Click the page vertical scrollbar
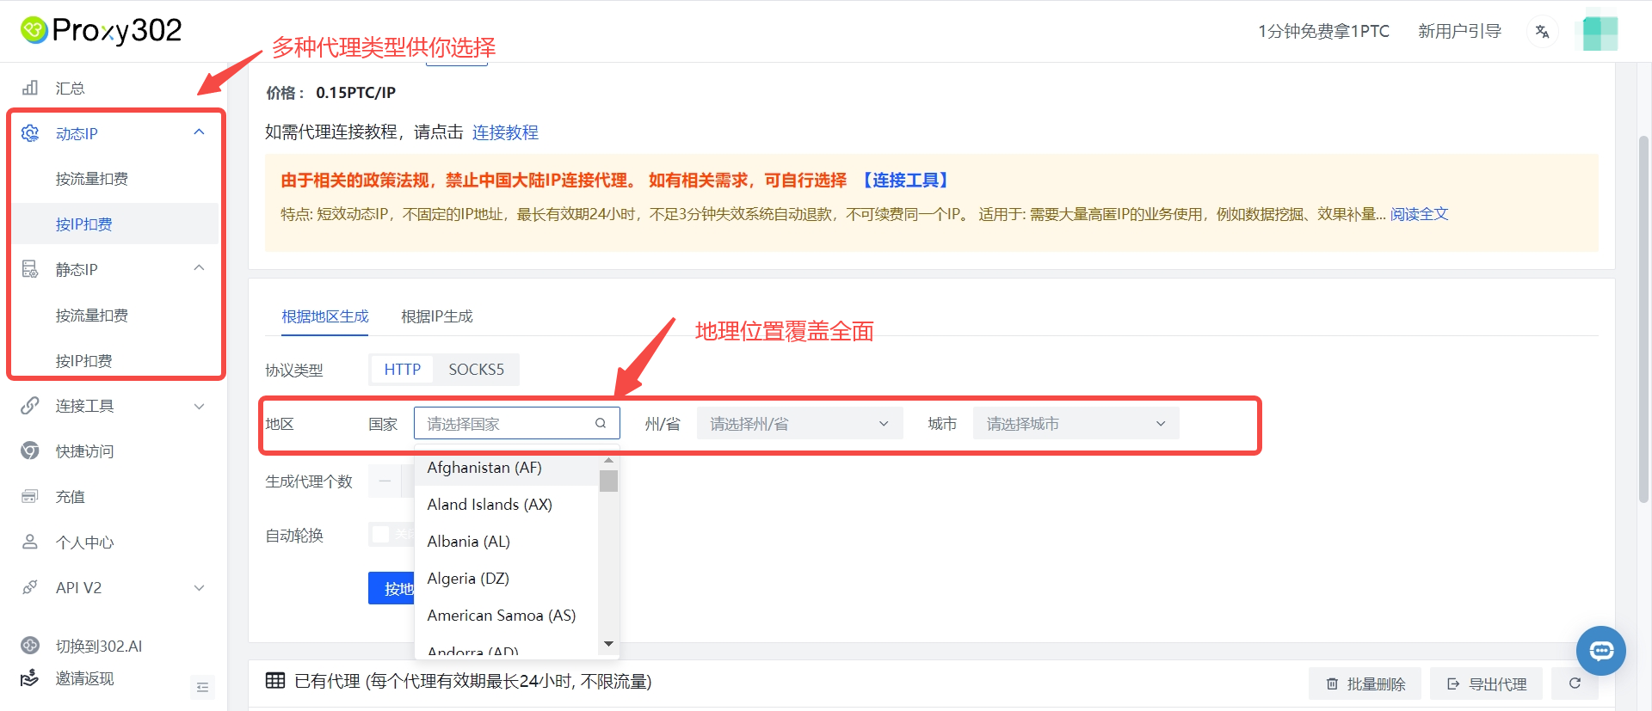The image size is (1652, 711). click(1643, 318)
